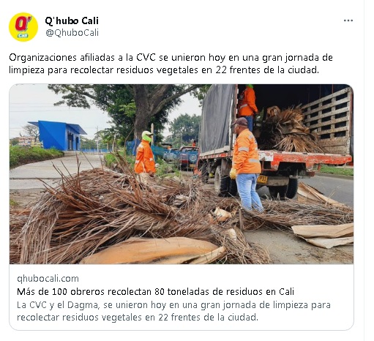This screenshot has width=374, height=341.
Task: Click the yellow license plate on the truck
Action: (x=262, y=179)
